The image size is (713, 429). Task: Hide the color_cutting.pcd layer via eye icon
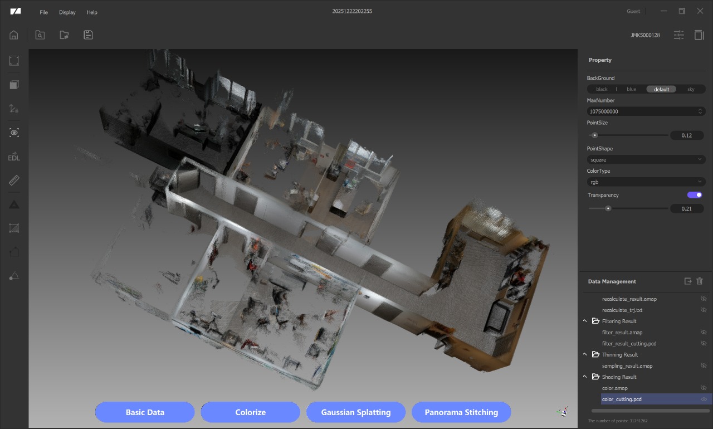tap(704, 399)
